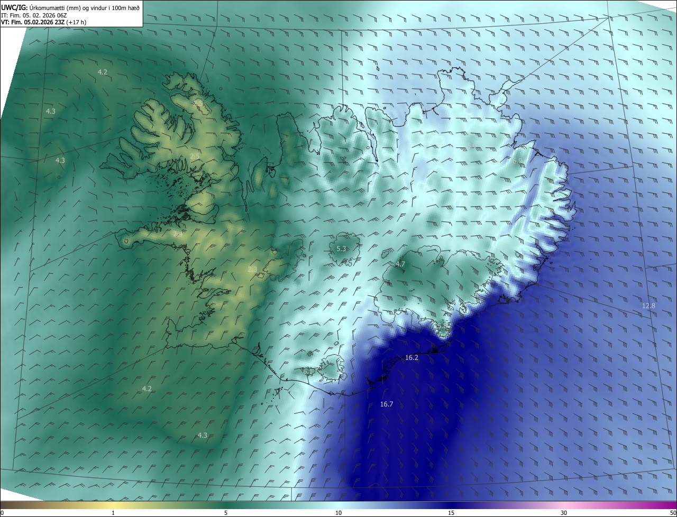Click the 4.7 value on Vatnajökull glacier

tap(400, 264)
